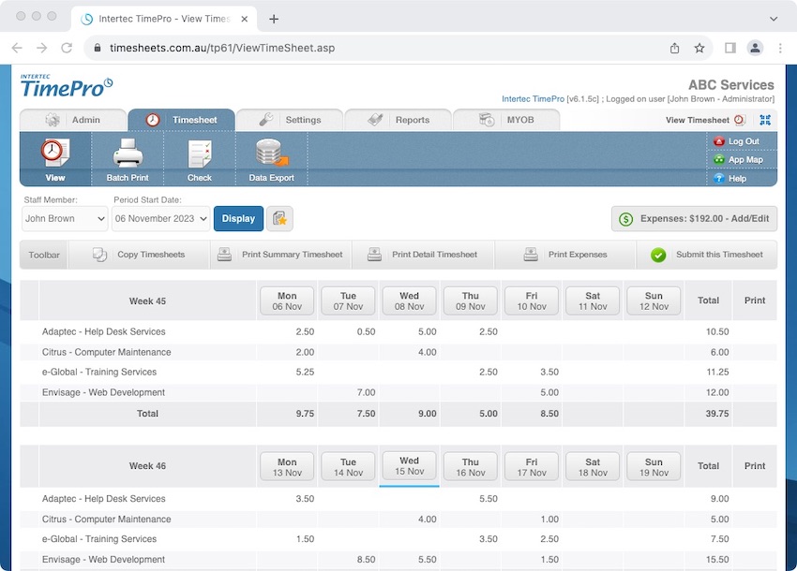Click the 5.25 hours e-Global Monday cell
797x571 pixels.
(x=305, y=372)
